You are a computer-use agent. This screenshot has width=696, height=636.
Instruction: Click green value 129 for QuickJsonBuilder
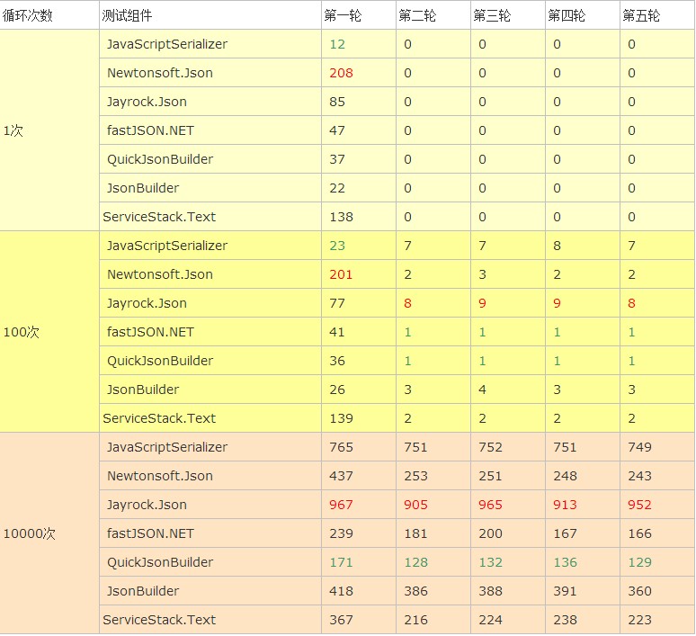[639, 562]
